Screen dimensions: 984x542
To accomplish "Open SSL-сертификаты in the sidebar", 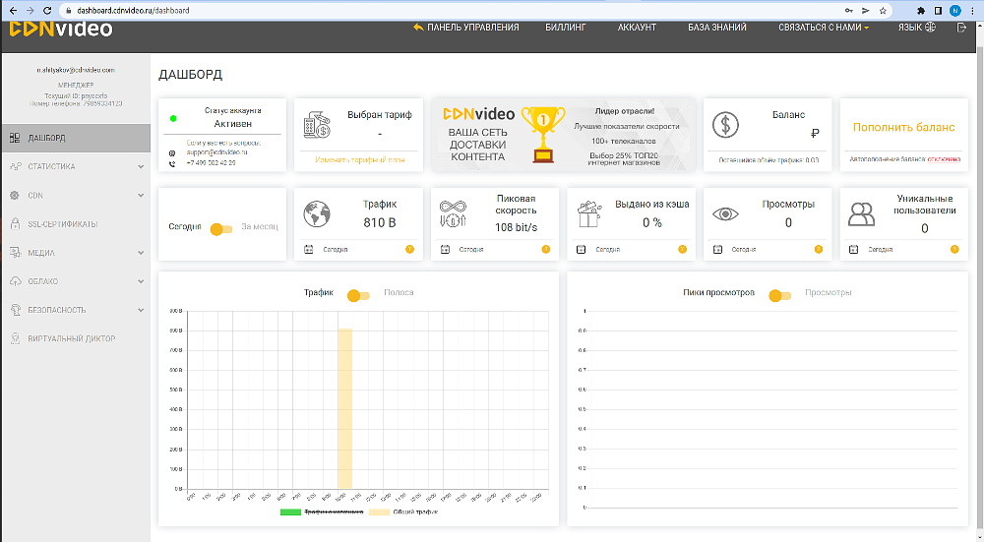I will point(76,224).
